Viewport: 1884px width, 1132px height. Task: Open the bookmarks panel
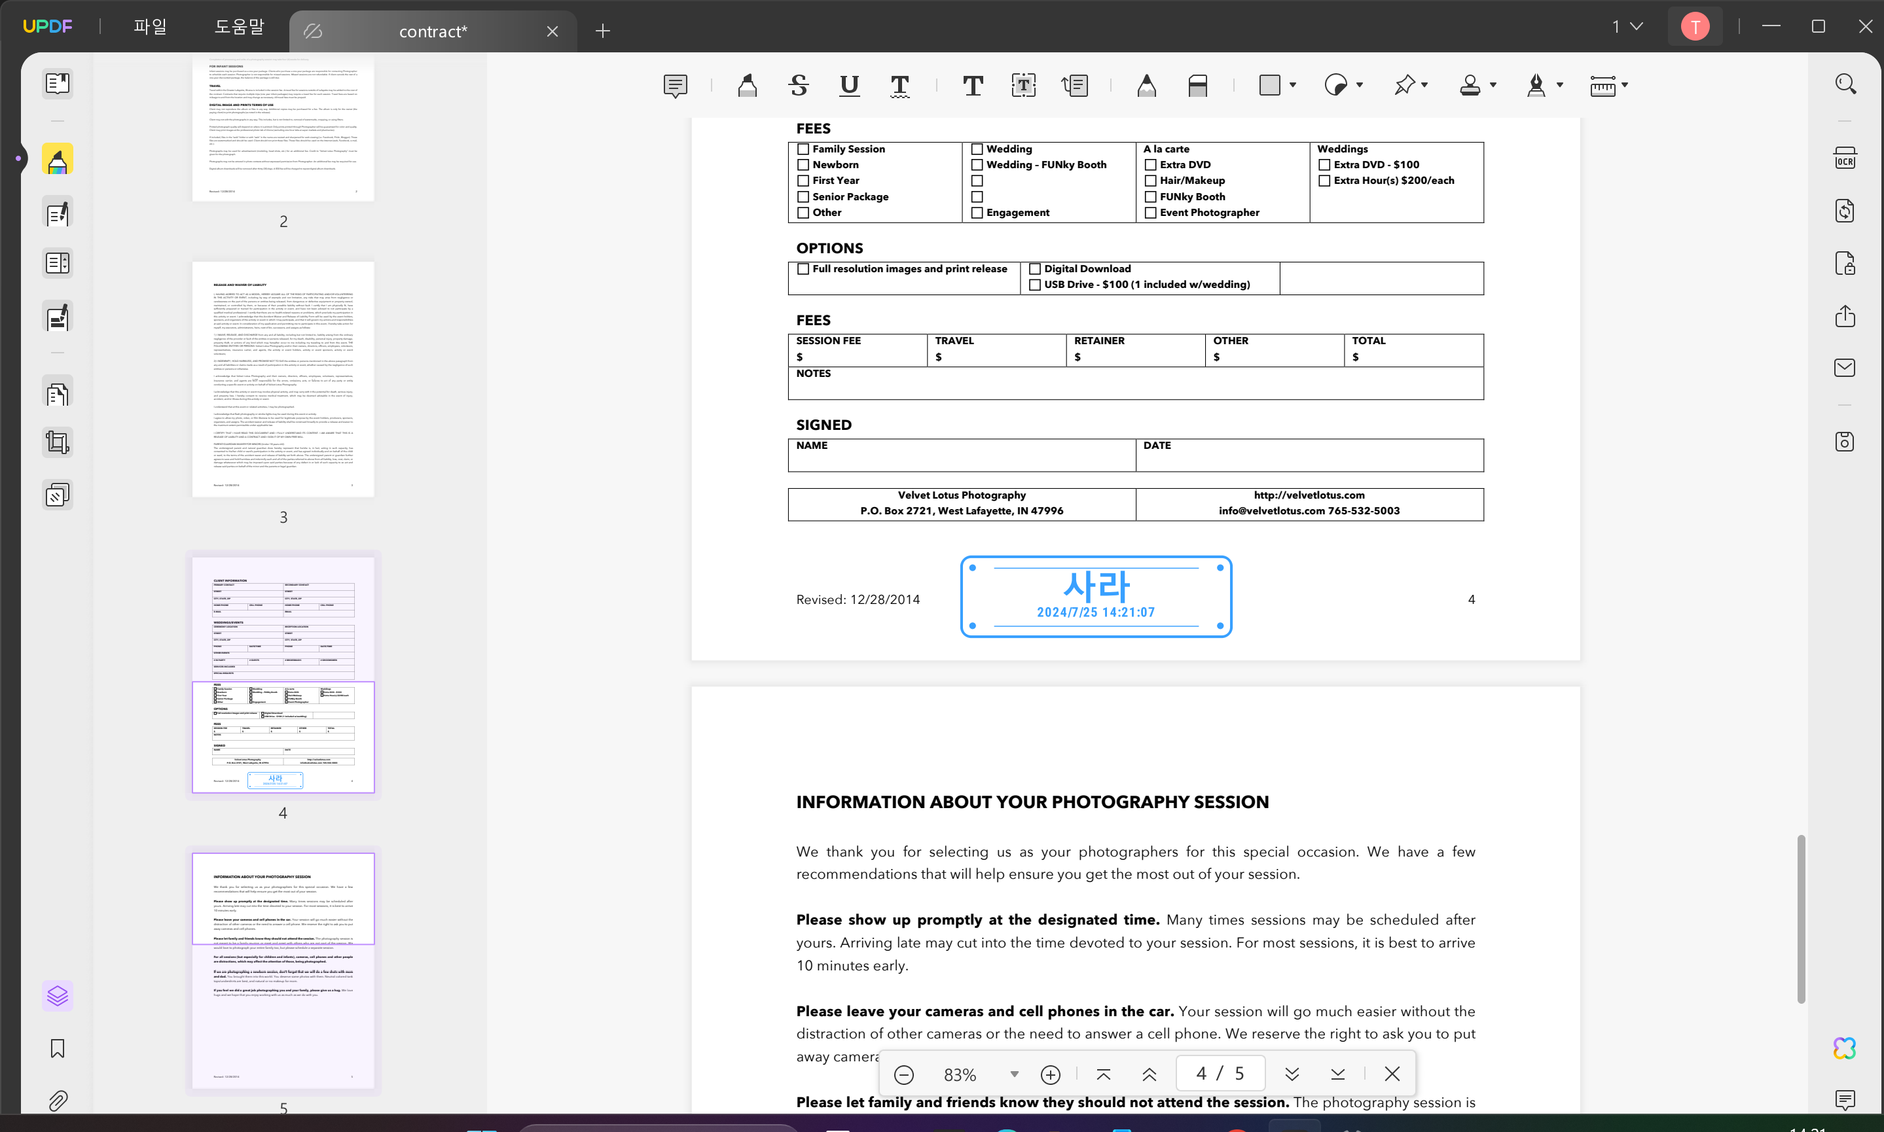pos(57,1049)
